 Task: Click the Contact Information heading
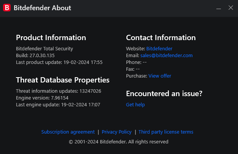coord(161,37)
